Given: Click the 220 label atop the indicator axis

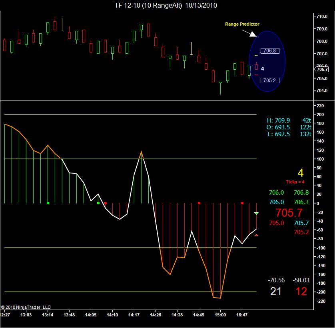Looking at the screenshot, I should coord(320,106).
